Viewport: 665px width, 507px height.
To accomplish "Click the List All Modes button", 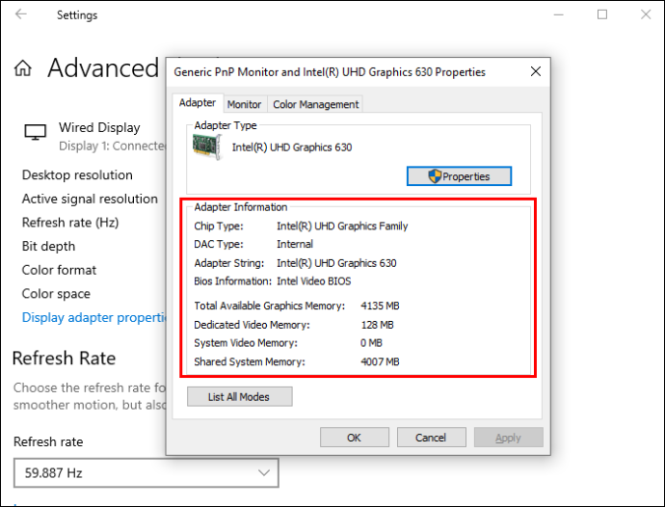I will (x=240, y=397).
